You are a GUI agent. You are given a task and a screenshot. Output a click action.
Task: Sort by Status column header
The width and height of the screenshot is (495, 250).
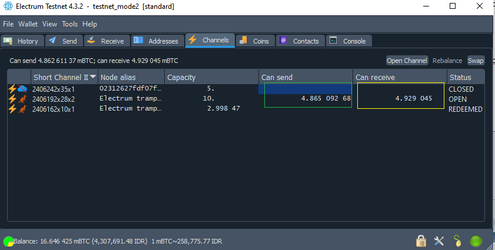(466, 77)
